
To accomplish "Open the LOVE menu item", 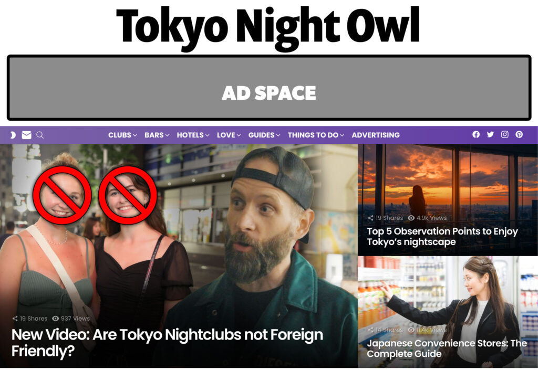I will pos(229,135).
